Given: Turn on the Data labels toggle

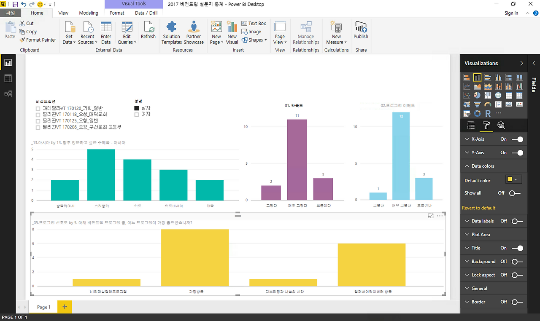Looking at the screenshot, I should pyautogui.click(x=517, y=221).
